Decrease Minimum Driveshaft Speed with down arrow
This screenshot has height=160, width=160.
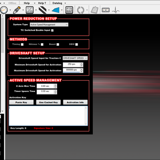[x=82, y=66]
